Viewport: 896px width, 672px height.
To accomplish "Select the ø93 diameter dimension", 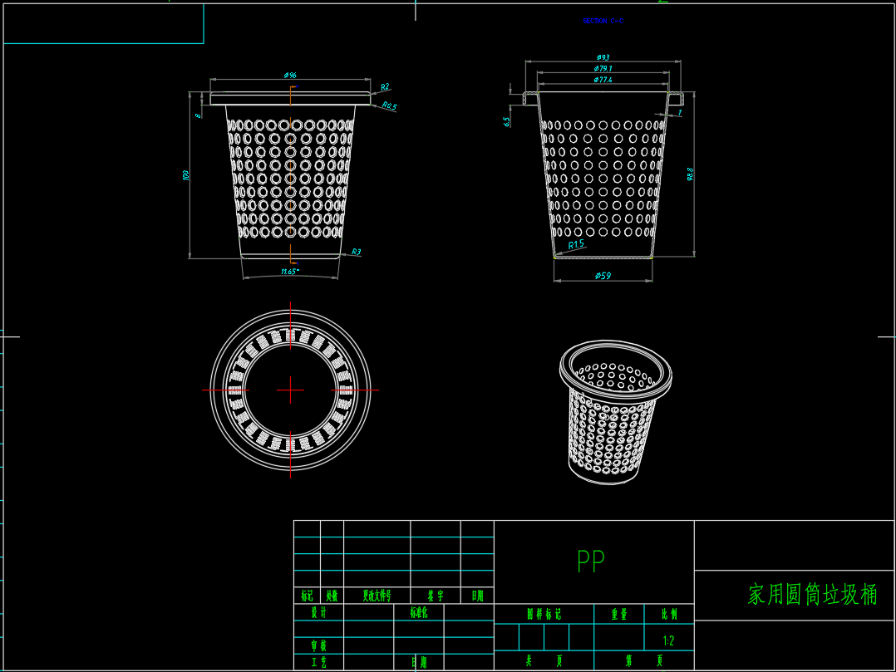I will point(603,57).
